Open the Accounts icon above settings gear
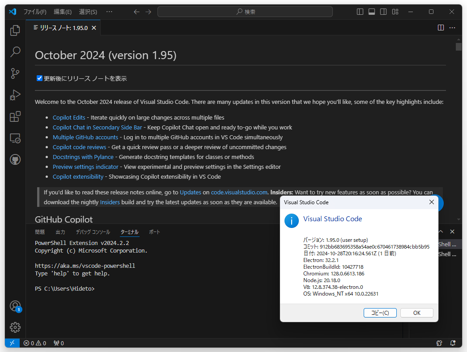Image resolution: width=467 pixels, height=352 pixels. point(15,306)
